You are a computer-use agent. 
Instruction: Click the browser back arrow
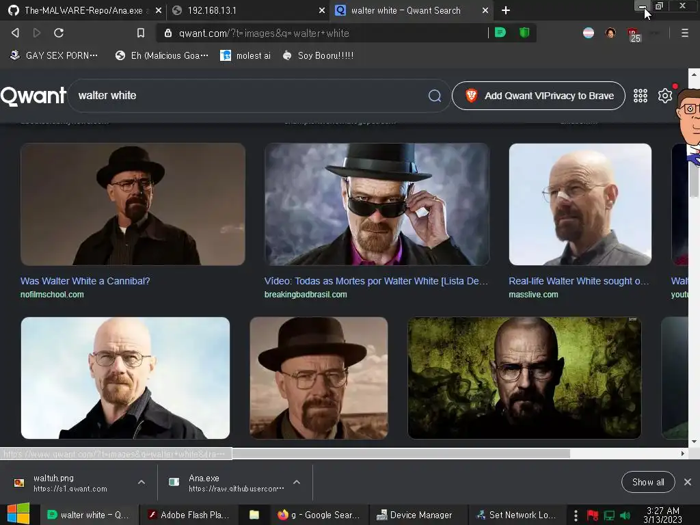(15, 33)
